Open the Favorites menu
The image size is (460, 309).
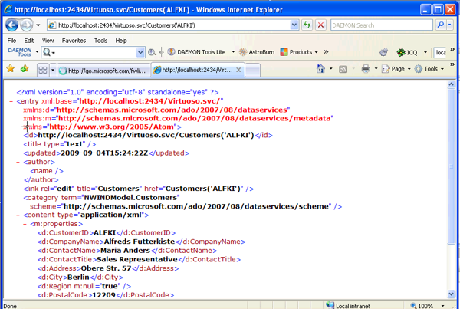(74, 41)
